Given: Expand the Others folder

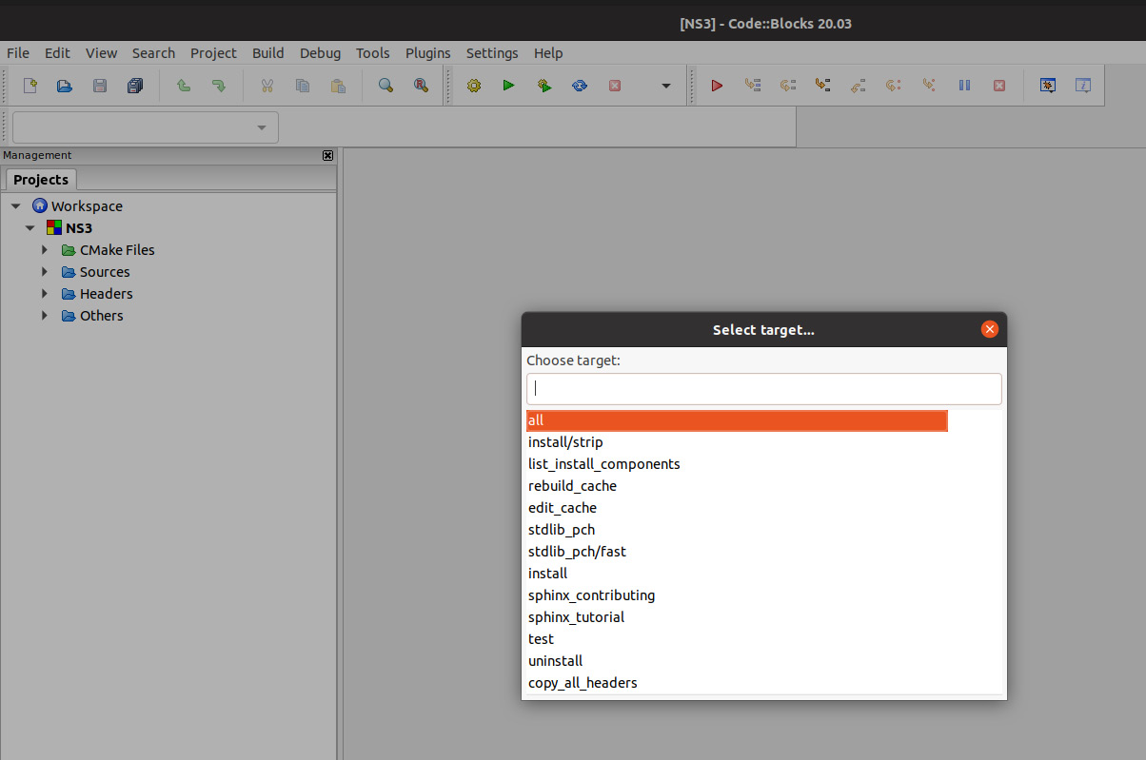Looking at the screenshot, I should (x=45, y=316).
